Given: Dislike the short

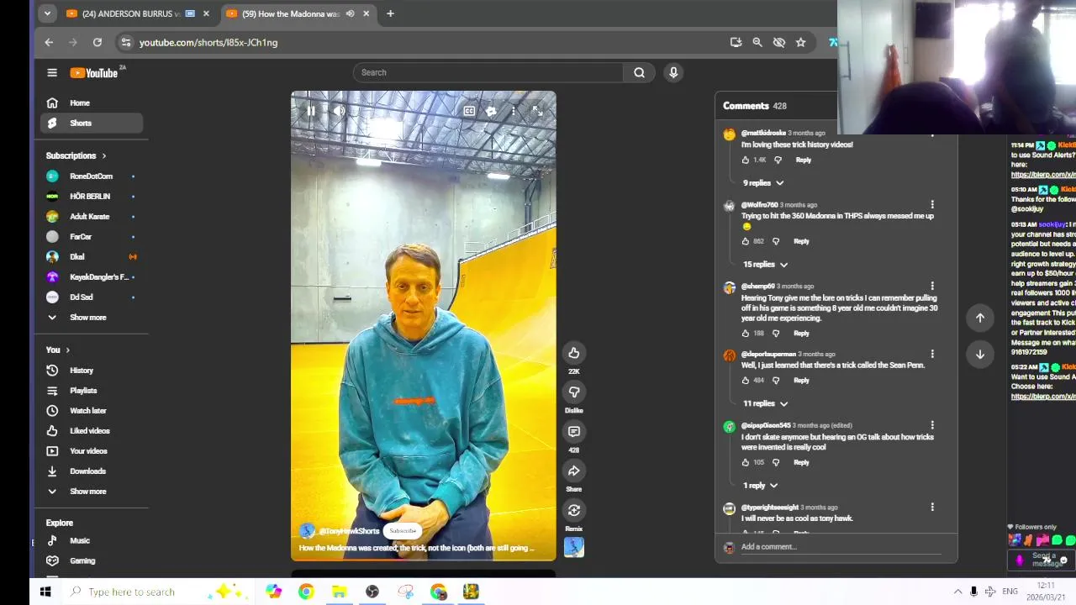Looking at the screenshot, I should 574,392.
